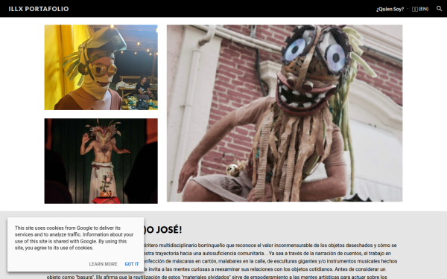Screen dimensions: 447x279
Task: Select the heading text ending in JOSÉ!
Action: coord(162,229)
